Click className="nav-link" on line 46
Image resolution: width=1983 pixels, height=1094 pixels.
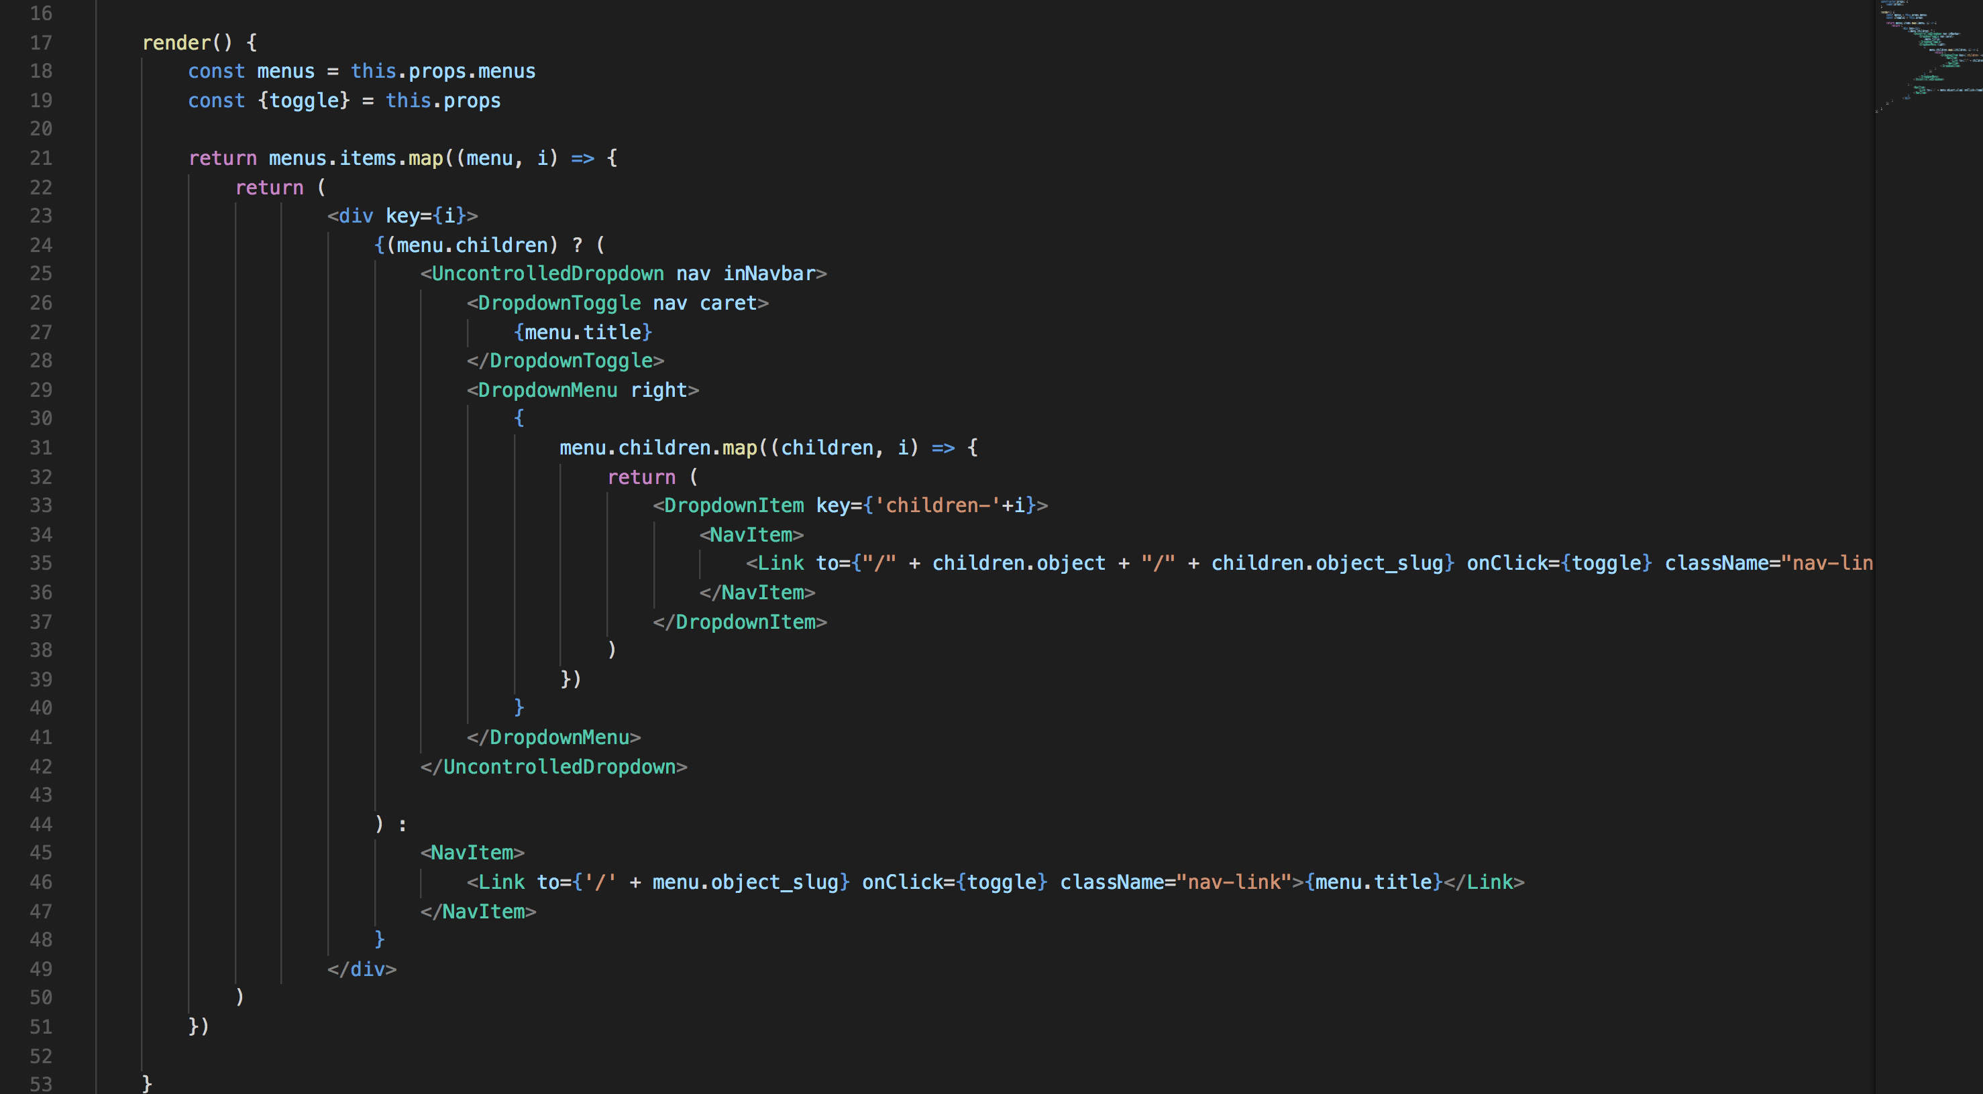[x=1175, y=882]
